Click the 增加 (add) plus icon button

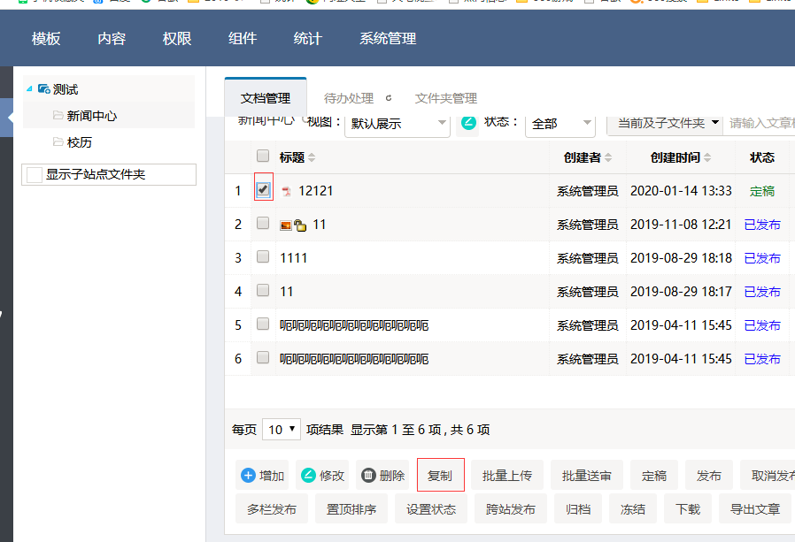coord(249,476)
